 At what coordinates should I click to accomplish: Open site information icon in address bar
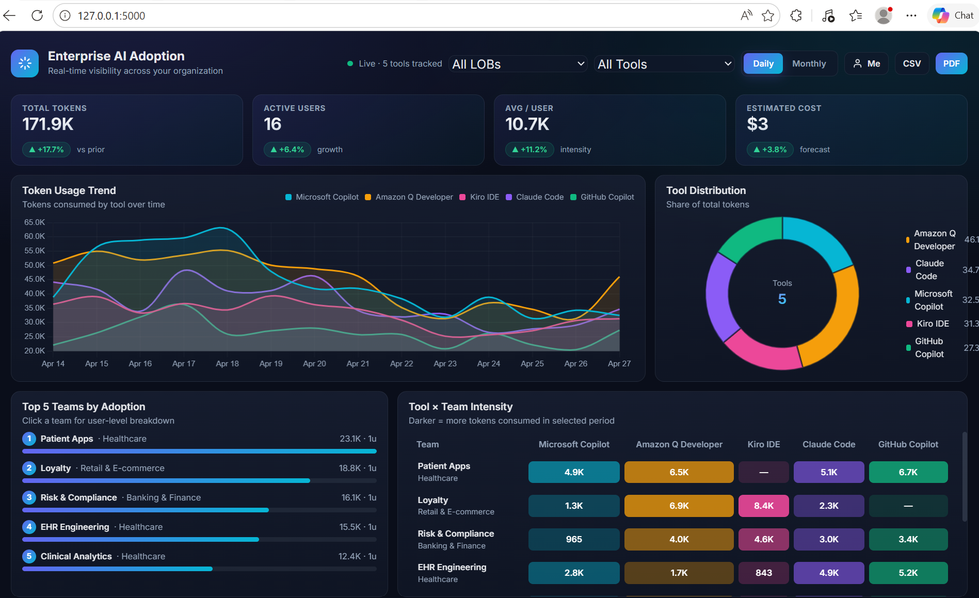tap(65, 15)
